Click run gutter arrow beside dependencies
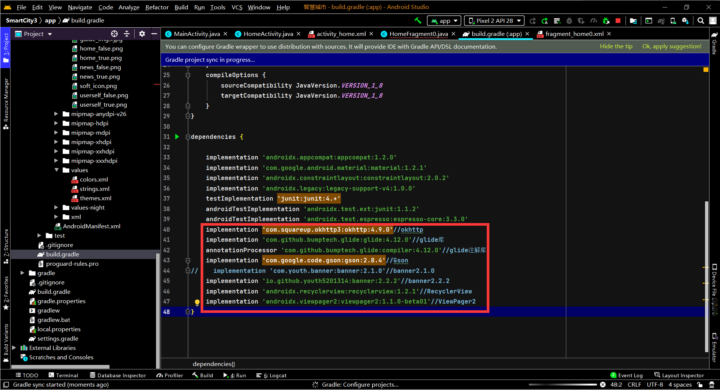This screenshot has width=720, height=390. click(x=177, y=137)
